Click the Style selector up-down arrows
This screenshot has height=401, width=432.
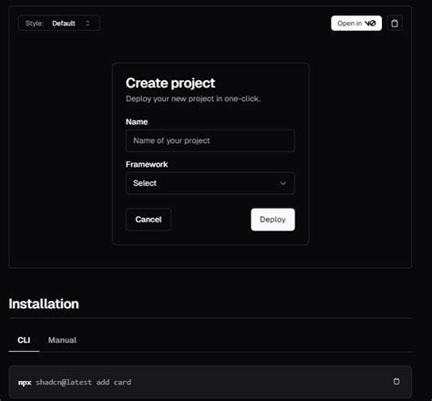pyautogui.click(x=87, y=24)
